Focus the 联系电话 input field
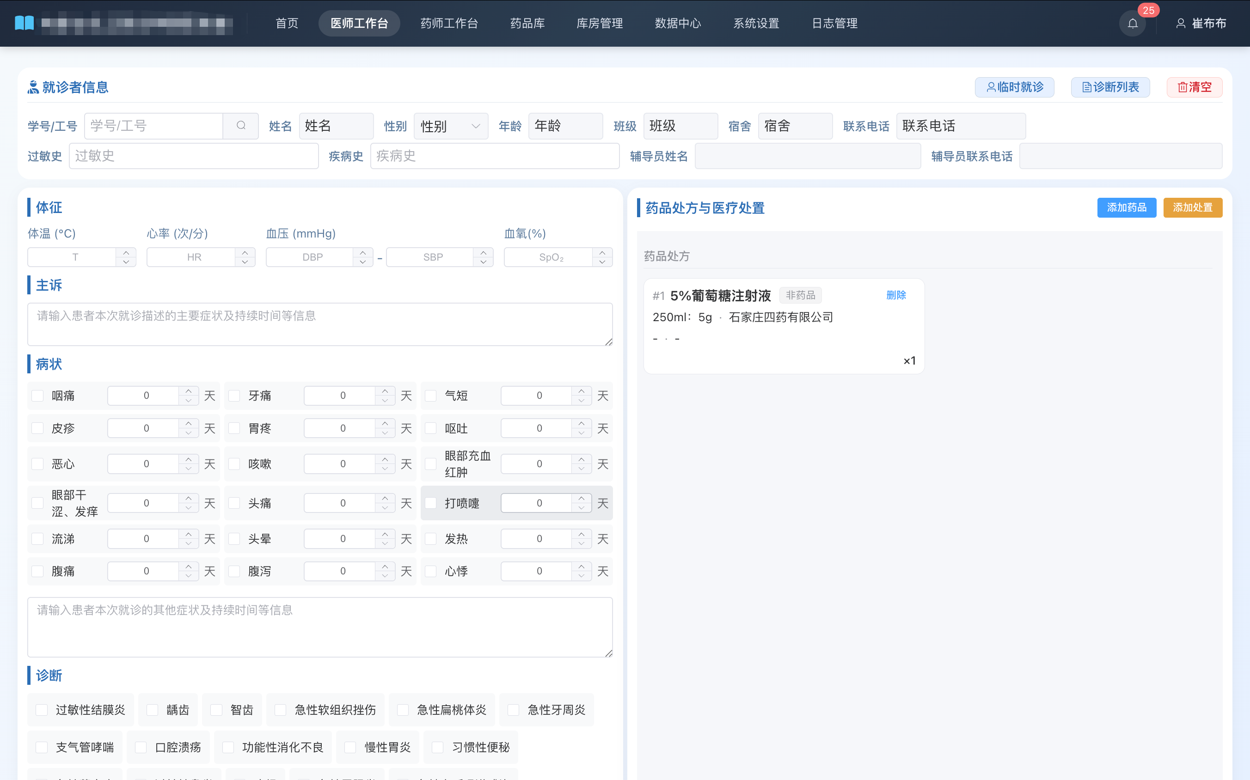 click(961, 126)
